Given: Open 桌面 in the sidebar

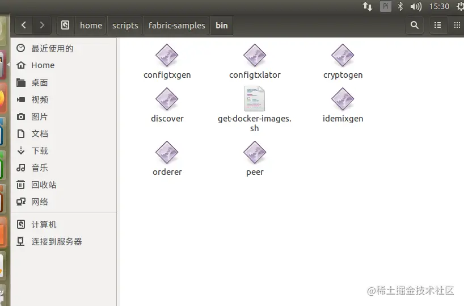Looking at the screenshot, I should tap(64, 82).
